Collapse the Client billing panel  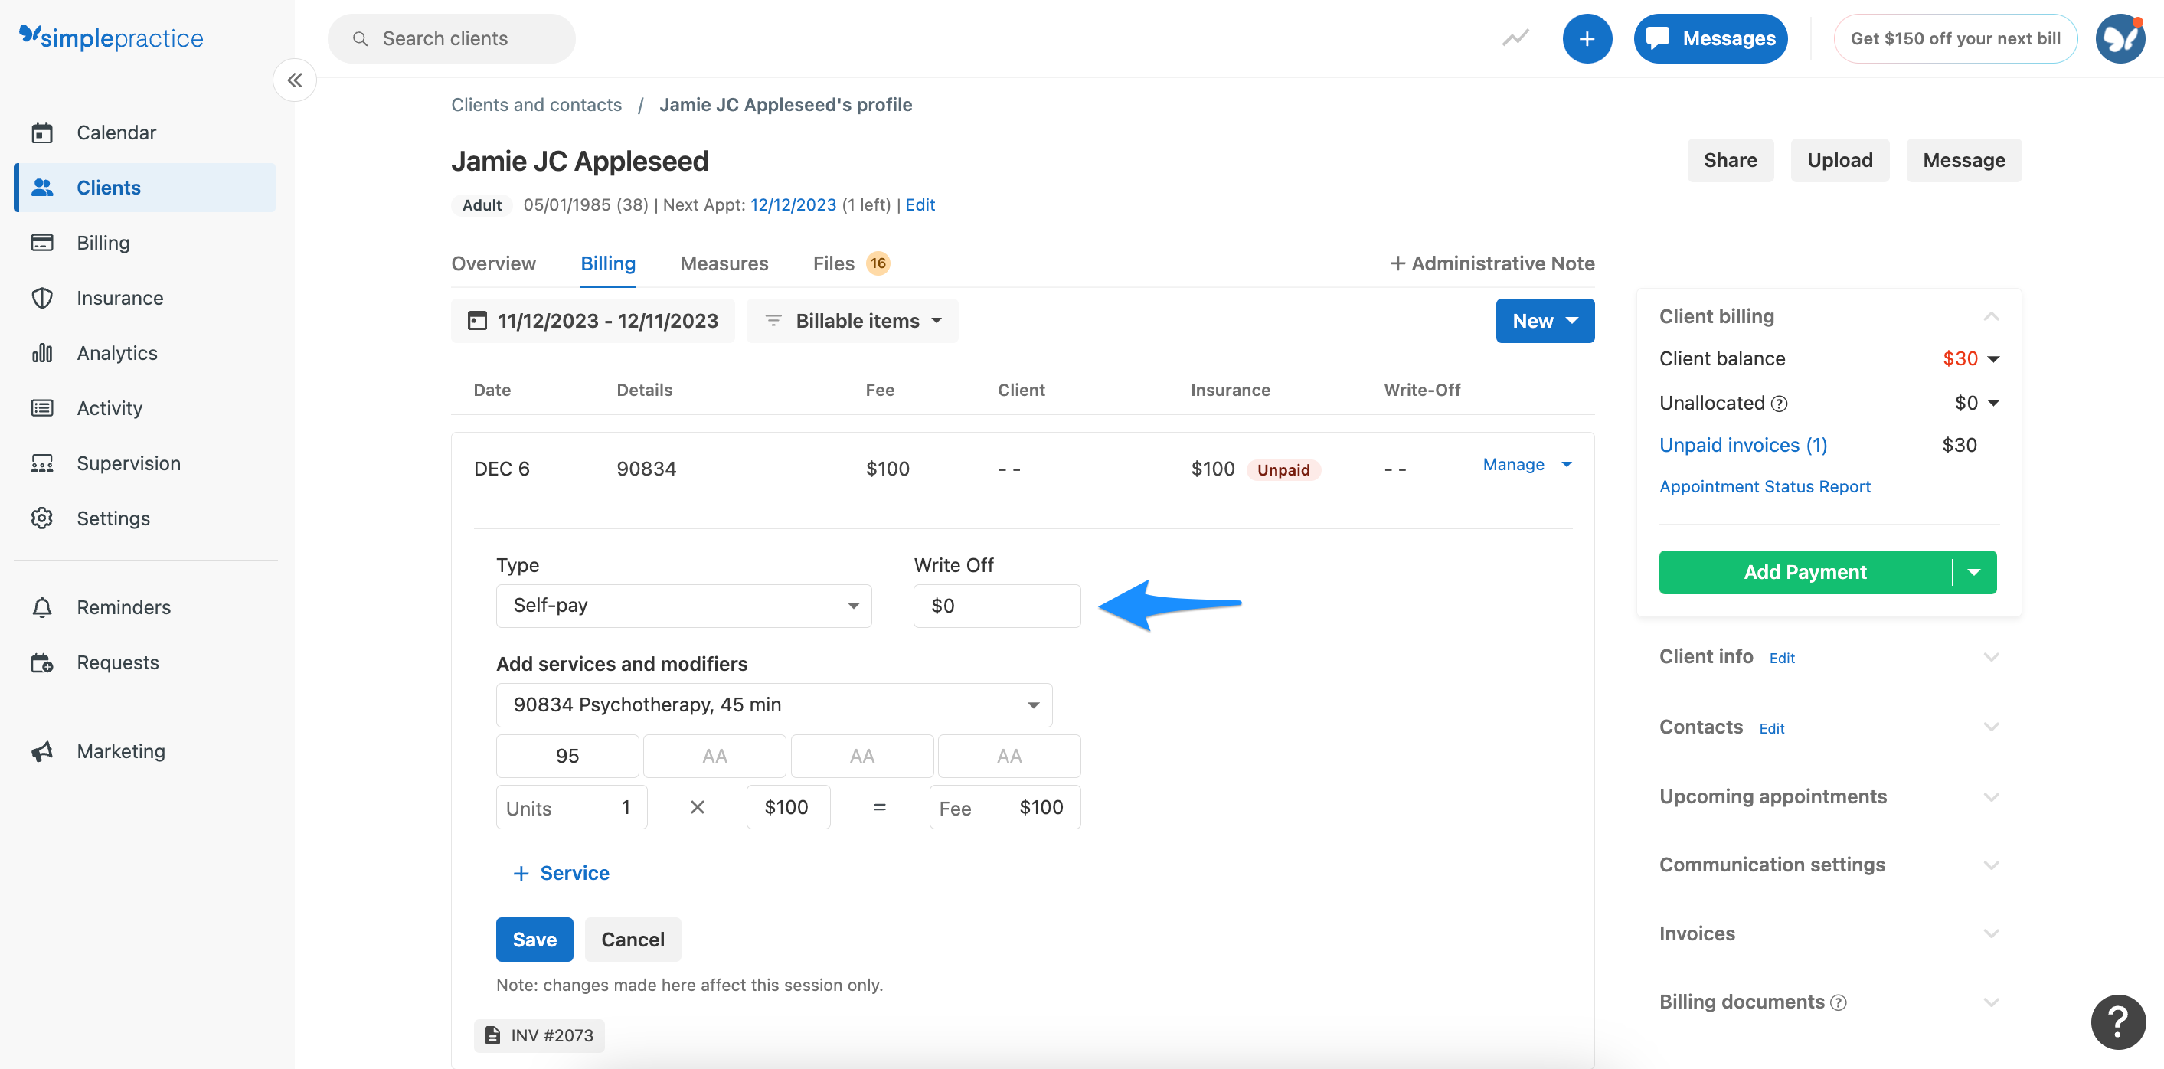click(x=1991, y=315)
